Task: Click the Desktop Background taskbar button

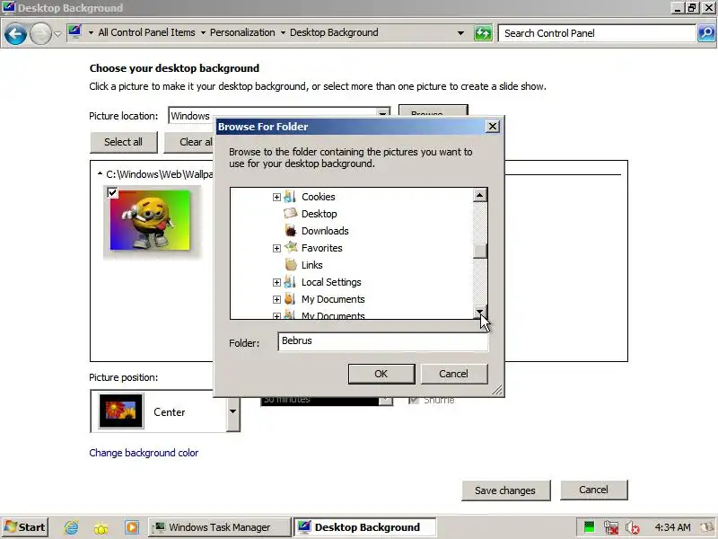Action: pos(364,527)
